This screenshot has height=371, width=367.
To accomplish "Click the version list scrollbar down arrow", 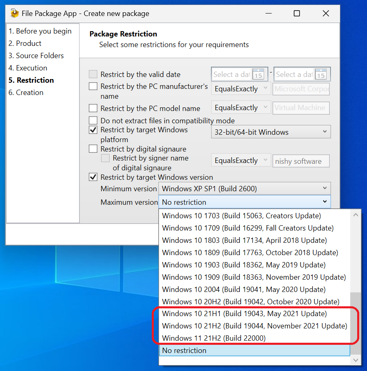I will tap(356, 360).
